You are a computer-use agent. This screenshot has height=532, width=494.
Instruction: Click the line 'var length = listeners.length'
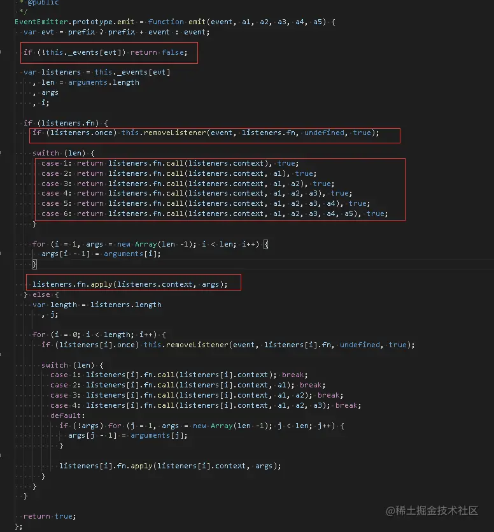coord(97,305)
